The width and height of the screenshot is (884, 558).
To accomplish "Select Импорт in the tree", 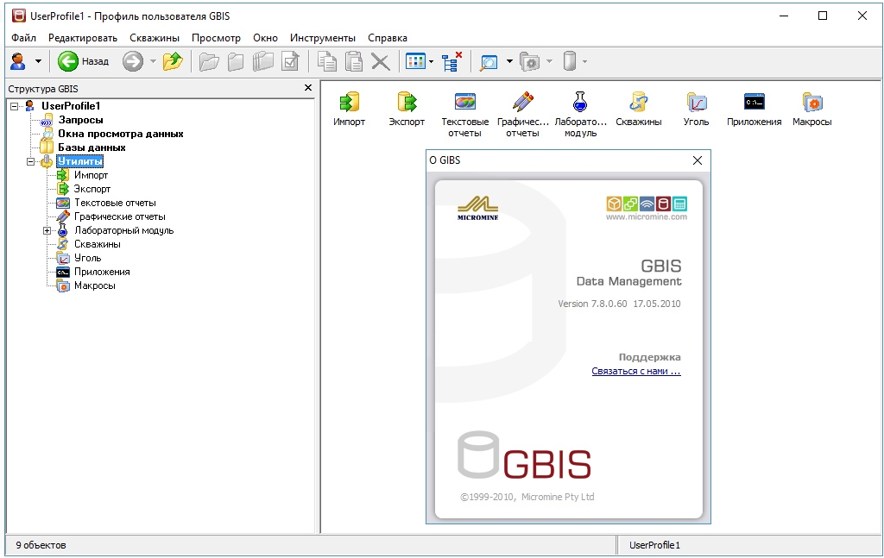I will click(91, 175).
